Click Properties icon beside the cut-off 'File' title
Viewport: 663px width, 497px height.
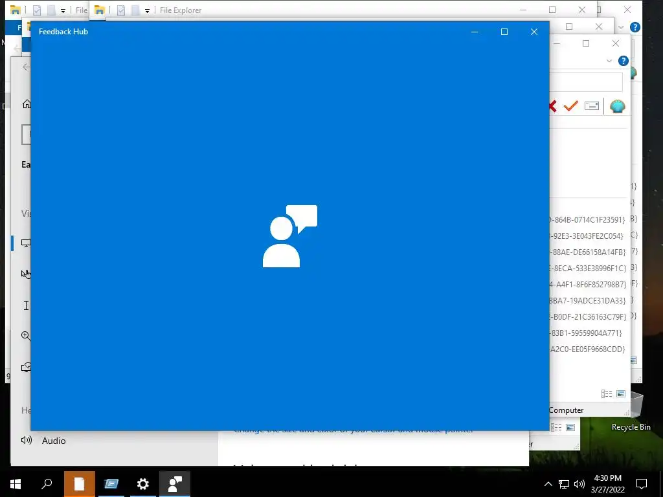coord(37,10)
